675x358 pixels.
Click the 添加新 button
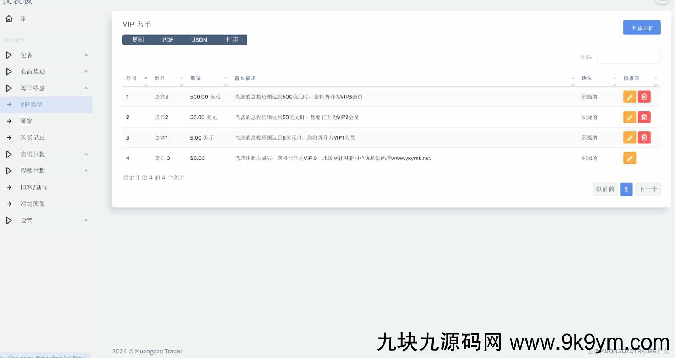coord(641,28)
